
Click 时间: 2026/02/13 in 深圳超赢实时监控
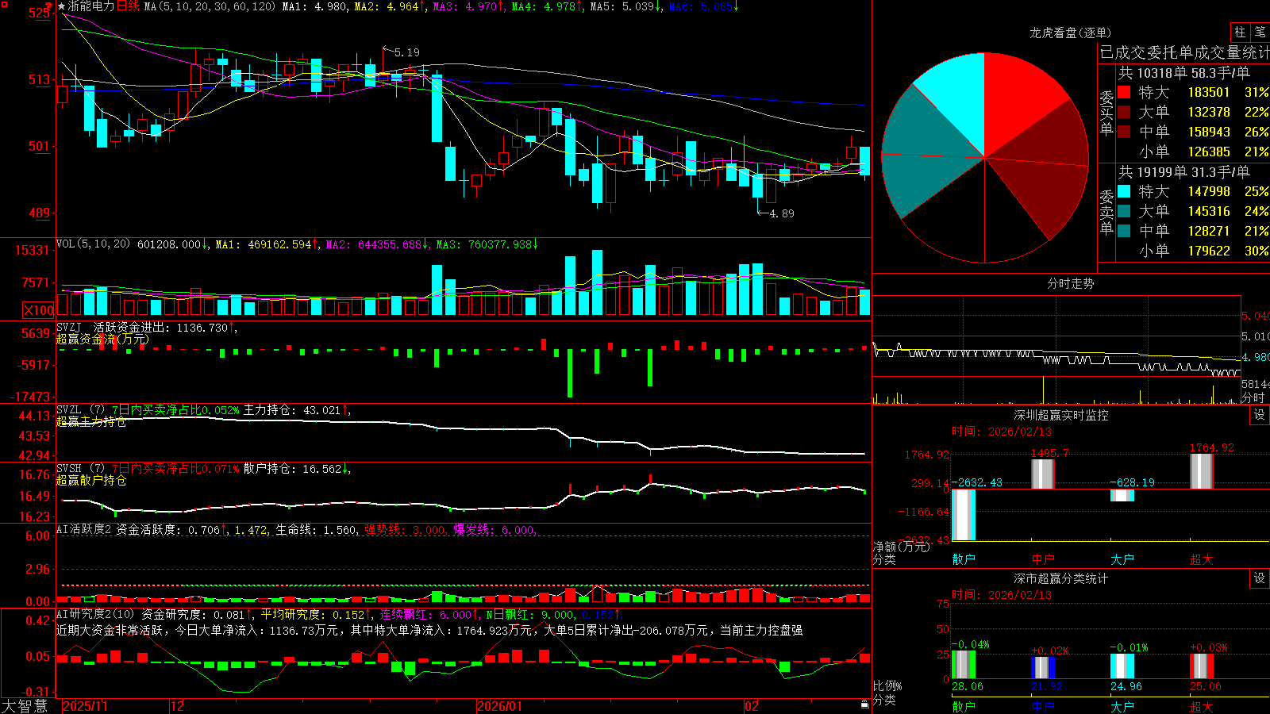(x=1002, y=432)
